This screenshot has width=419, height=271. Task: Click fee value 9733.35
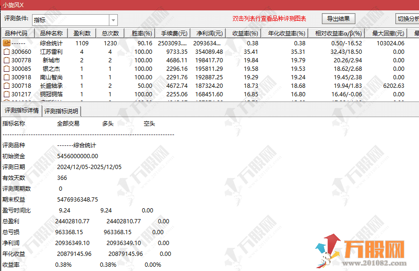pyautogui.click(x=177, y=51)
